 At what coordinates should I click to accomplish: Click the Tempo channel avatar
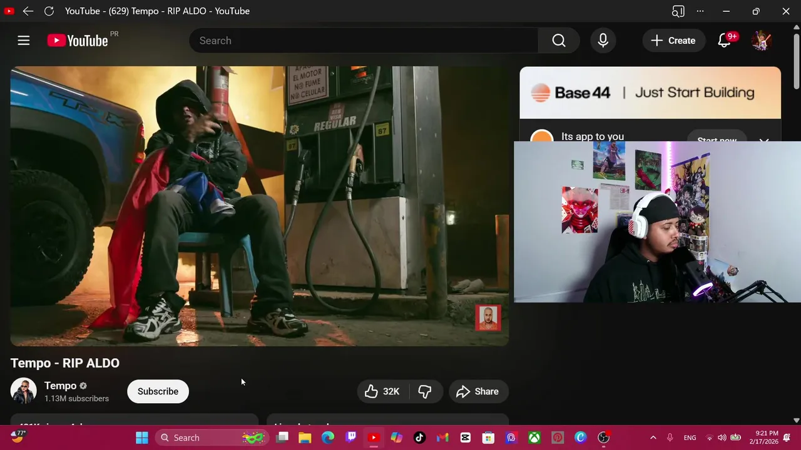[24, 391]
